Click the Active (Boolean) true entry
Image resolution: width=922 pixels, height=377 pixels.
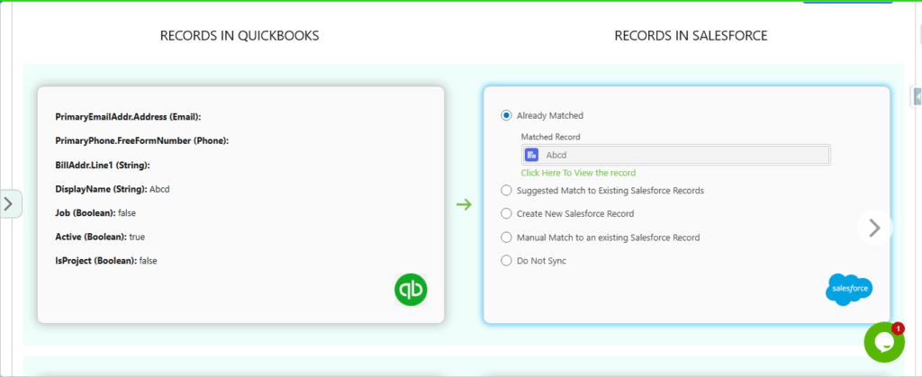pyautogui.click(x=100, y=237)
